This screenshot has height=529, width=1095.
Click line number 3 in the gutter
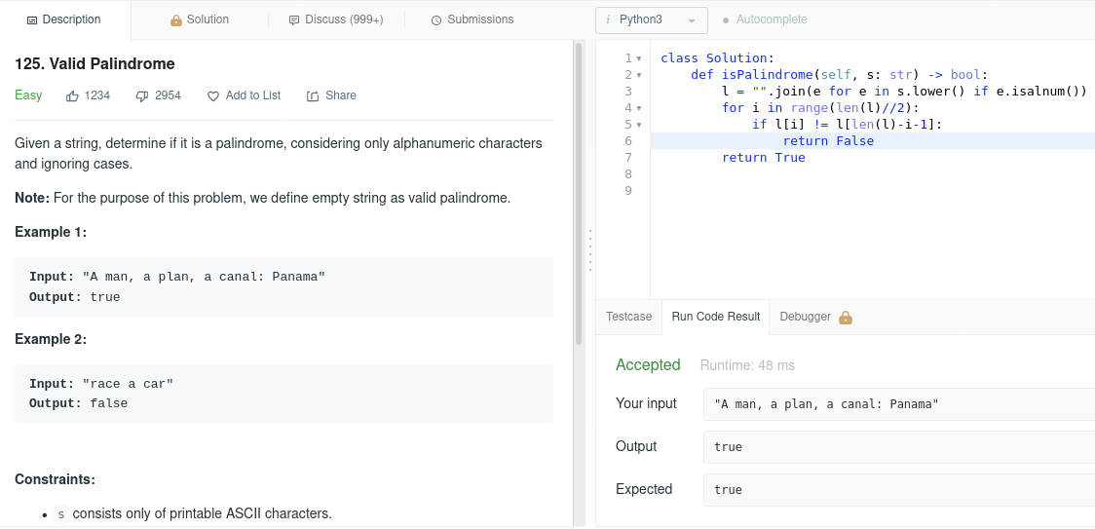tap(628, 92)
